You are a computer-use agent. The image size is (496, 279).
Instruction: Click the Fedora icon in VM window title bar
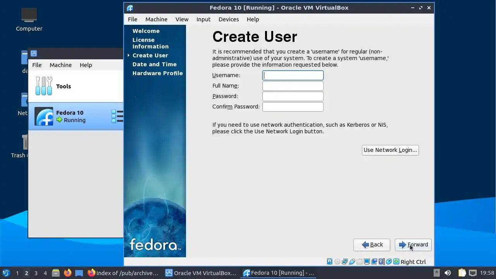(x=130, y=8)
